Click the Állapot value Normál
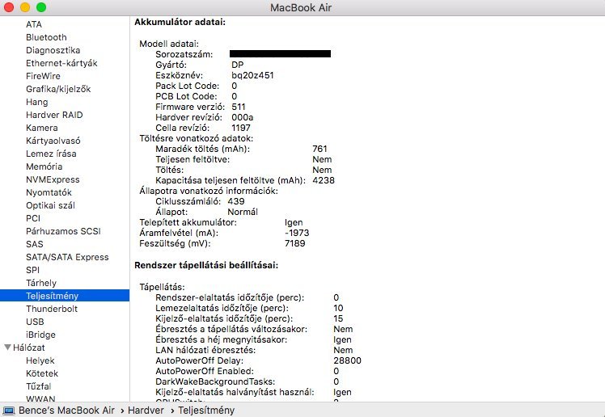This screenshot has width=605, height=417. click(x=243, y=212)
